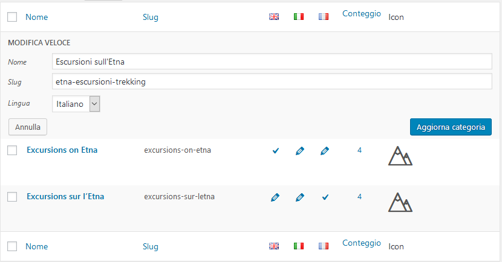The image size is (502, 262).
Task: Edit Italian translation of Excursions sur l'Etna
Action: click(x=300, y=197)
